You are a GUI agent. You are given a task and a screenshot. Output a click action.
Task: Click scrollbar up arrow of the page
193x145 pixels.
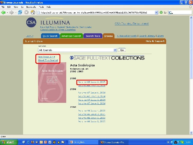[x=191, y=17]
